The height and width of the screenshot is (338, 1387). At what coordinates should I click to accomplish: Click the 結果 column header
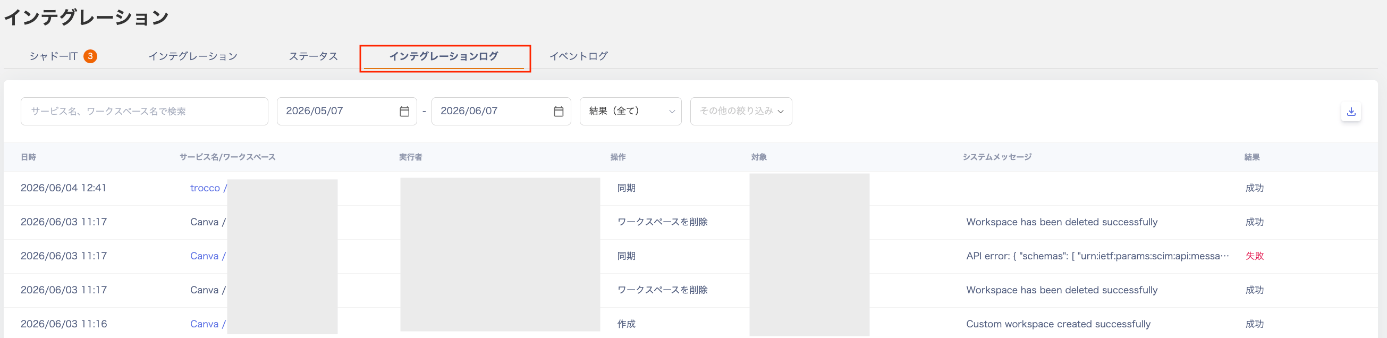point(1251,157)
